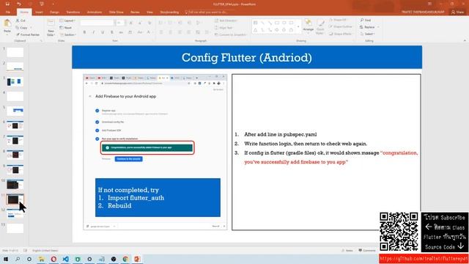Open the Font Color dropdown
The image size is (469, 264).
[x=149, y=32]
